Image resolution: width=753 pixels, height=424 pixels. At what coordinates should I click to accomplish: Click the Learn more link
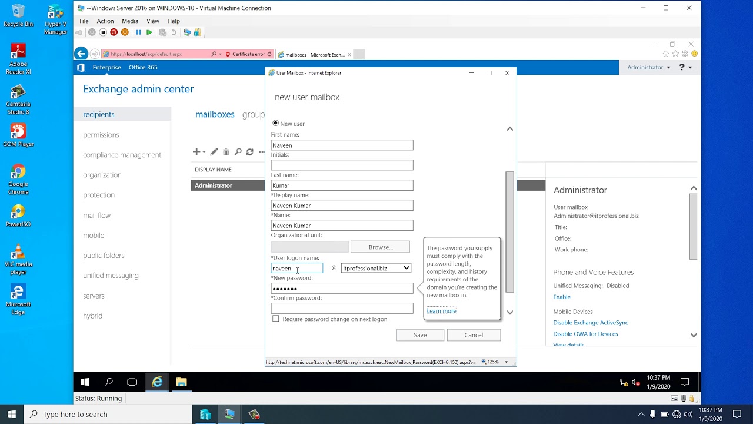pos(442,311)
